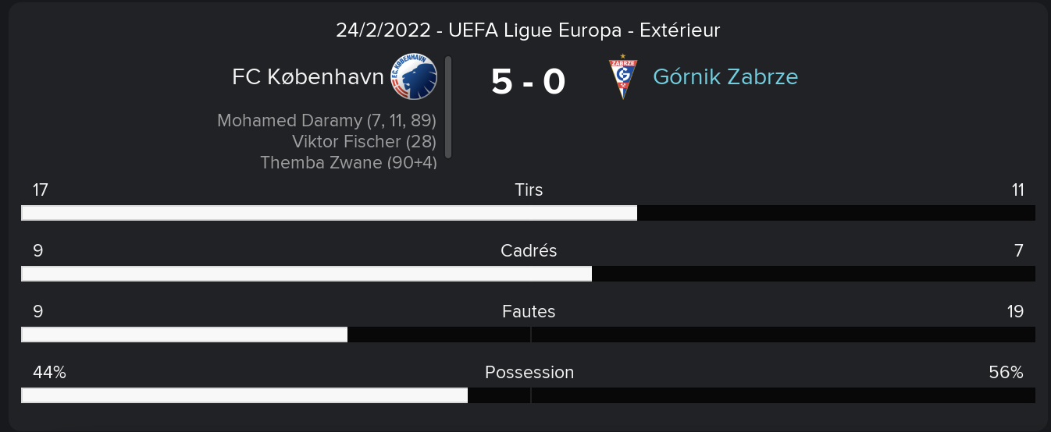Image resolution: width=1051 pixels, height=432 pixels.
Task: Click the Cadrés stat bar
Action: point(528,274)
